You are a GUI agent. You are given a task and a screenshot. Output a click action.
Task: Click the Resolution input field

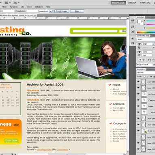[x=32, y=11]
